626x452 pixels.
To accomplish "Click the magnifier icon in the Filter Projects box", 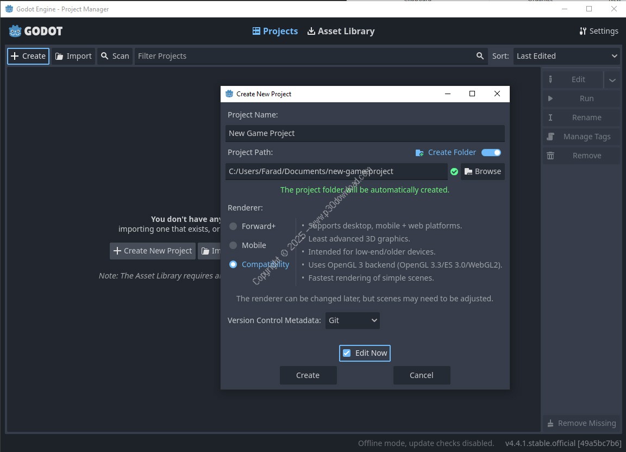I will point(480,56).
